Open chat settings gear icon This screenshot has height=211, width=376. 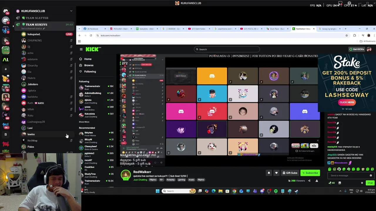[362, 183]
